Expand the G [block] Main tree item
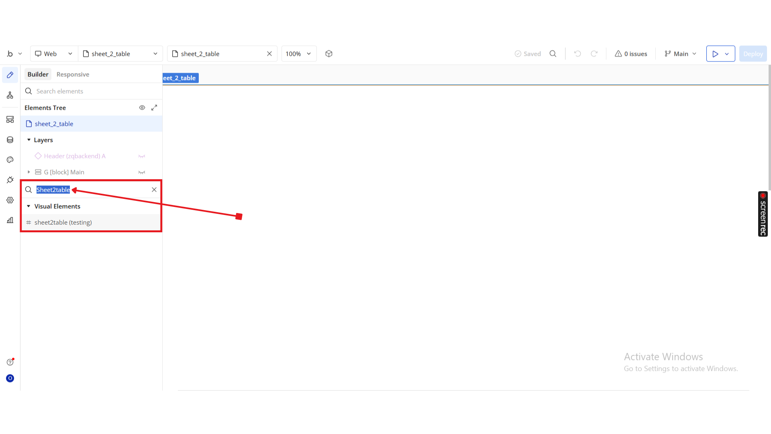Screen dimensions: 771x434 [x=29, y=172]
